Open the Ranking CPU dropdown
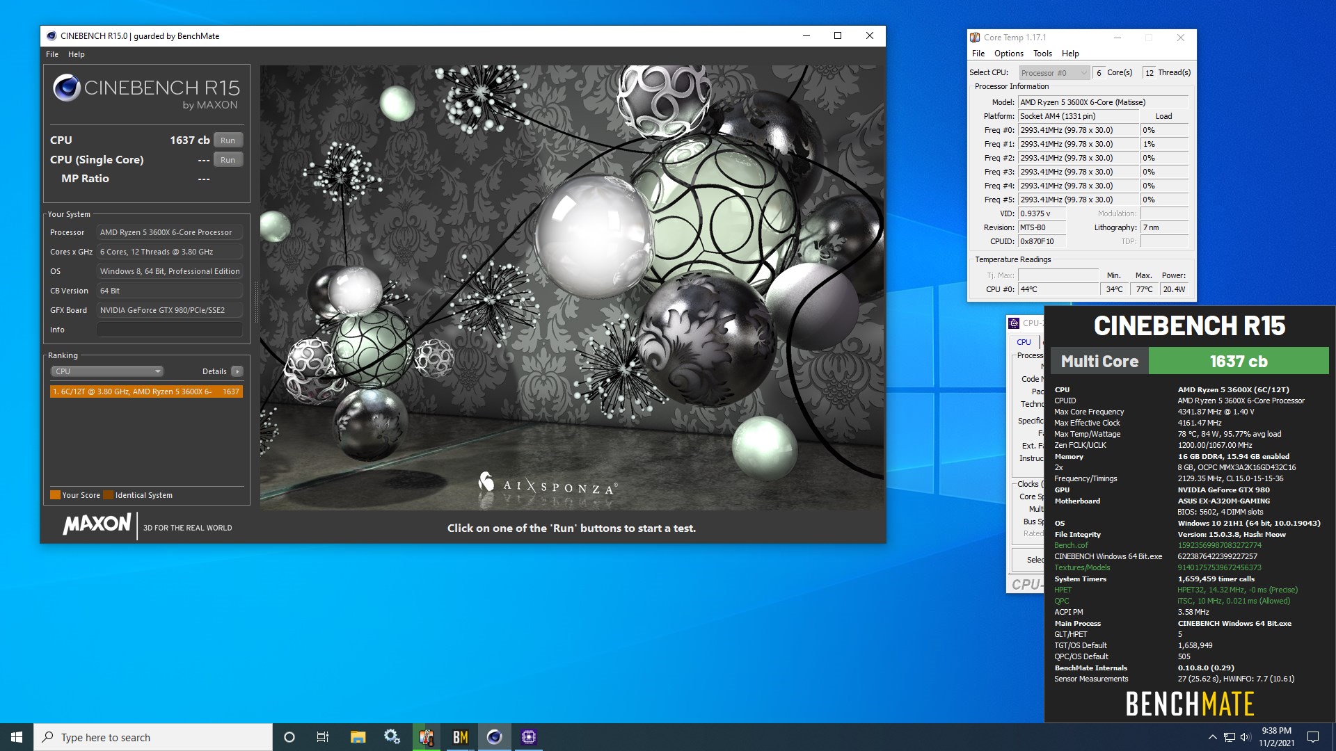The width and height of the screenshot is (1336, 751). pyautogui.click(x=106, y=371)
